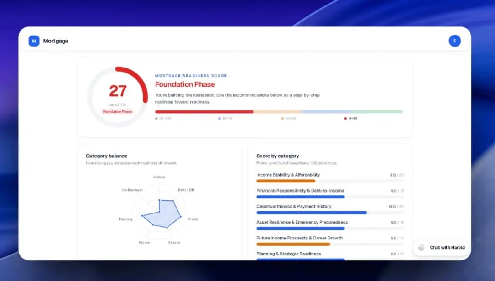
Task: Click the red segment of readiness progress bar
Action: (x=204, y=112)
